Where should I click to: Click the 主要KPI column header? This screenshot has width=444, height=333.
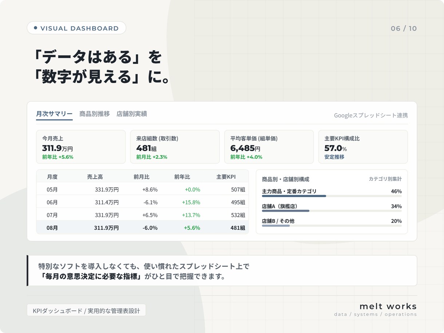click(x=226, y=177)
